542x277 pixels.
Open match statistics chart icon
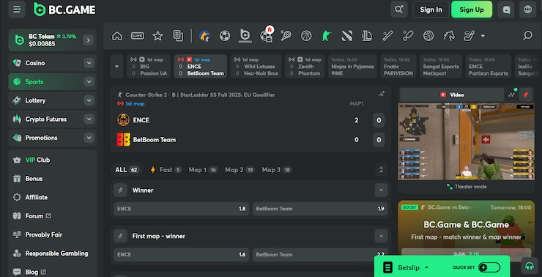(382, 94)
